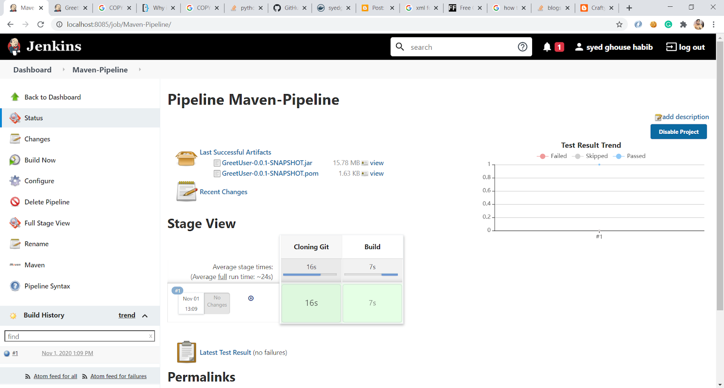Click the page vertical scrollbar
The height and width of the screenshot is (388, 724).
pos(720,176)
